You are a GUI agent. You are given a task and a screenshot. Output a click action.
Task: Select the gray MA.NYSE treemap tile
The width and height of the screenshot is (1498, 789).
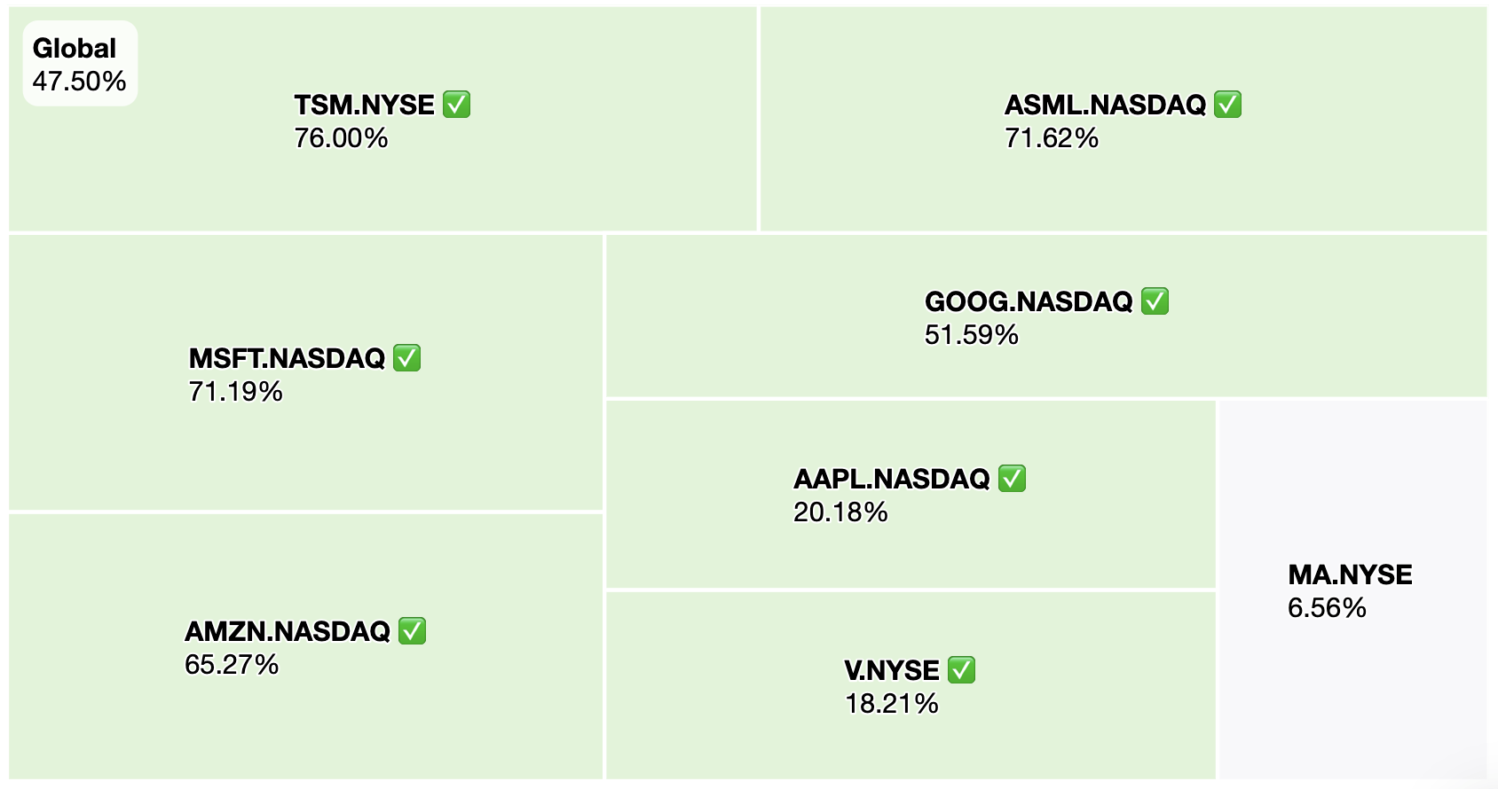click(x=1352, y=590)
